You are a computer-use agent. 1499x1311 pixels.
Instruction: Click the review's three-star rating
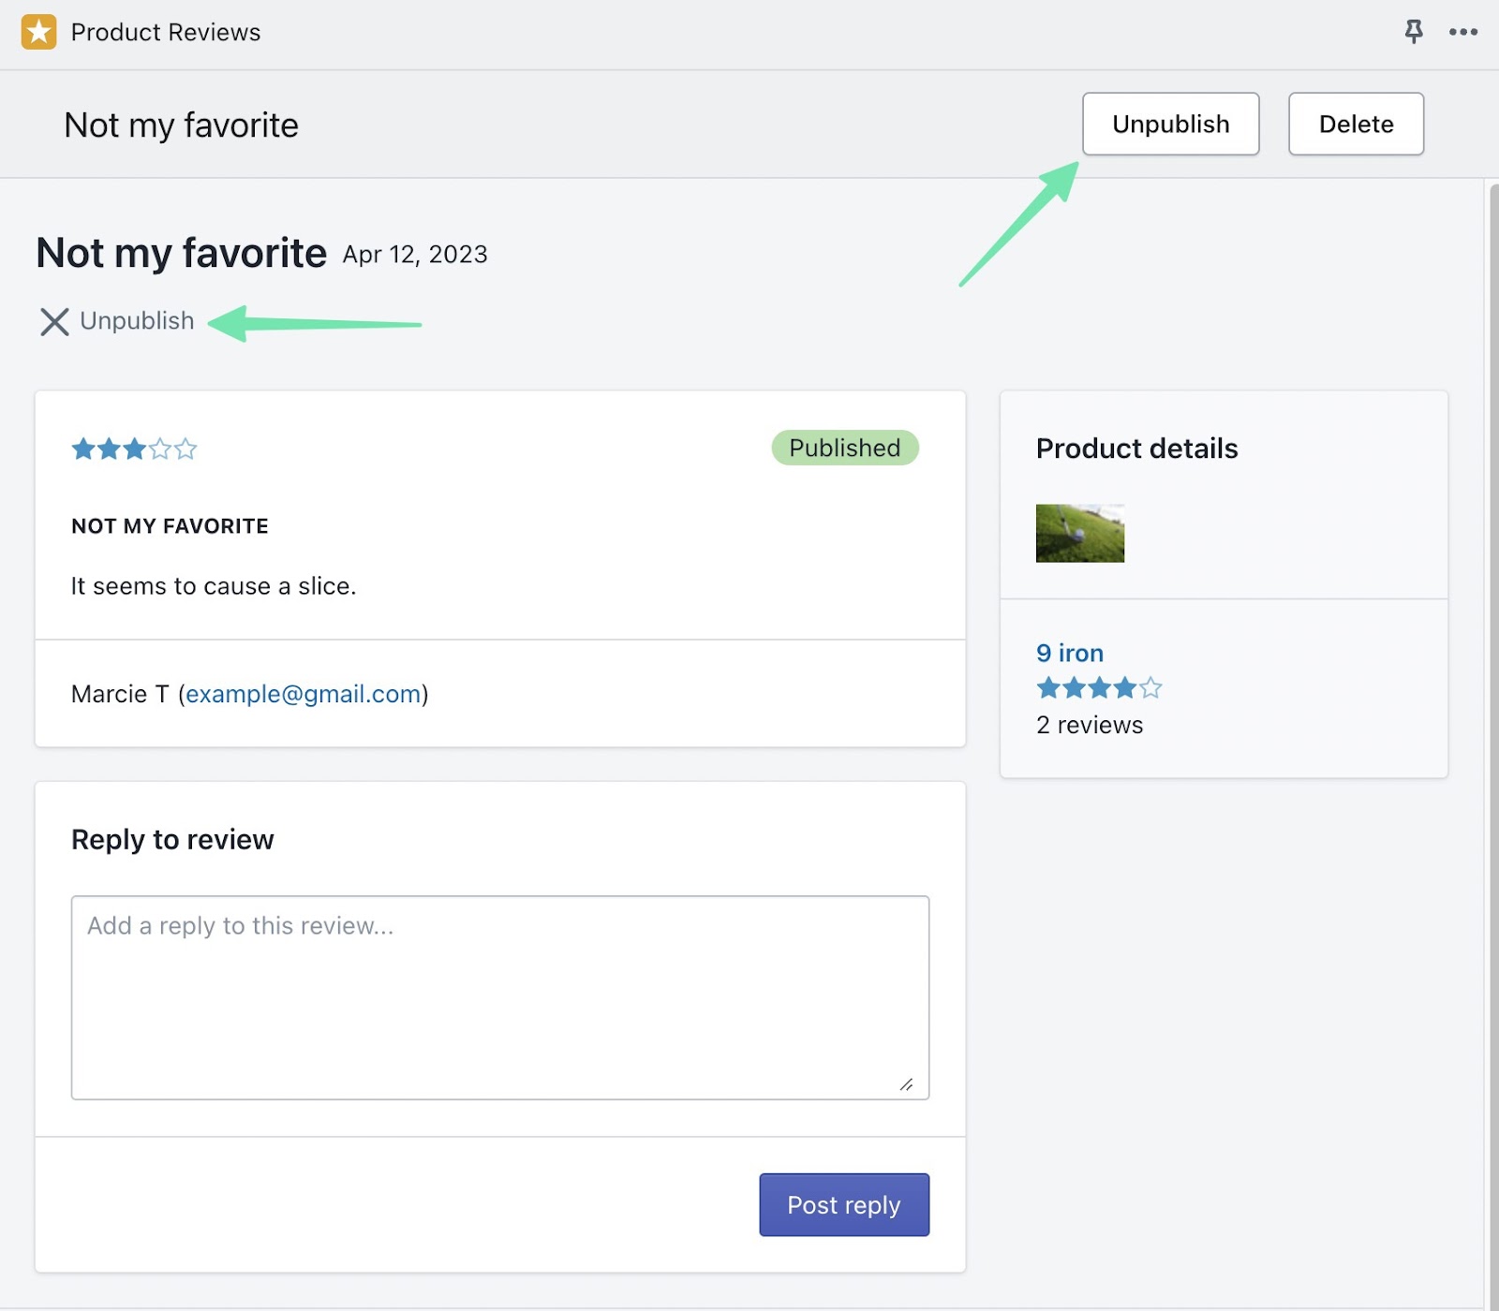coord(134,449)
